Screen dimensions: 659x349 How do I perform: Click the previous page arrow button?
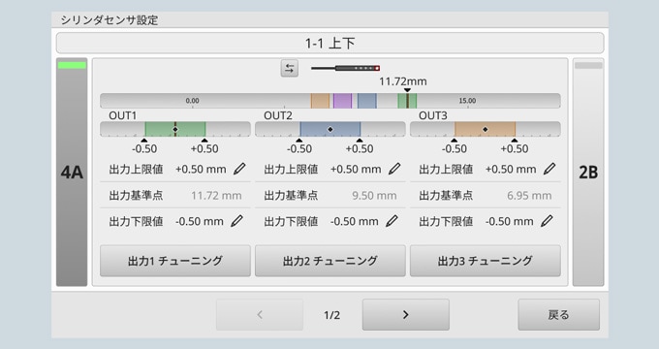click(260, 314)
